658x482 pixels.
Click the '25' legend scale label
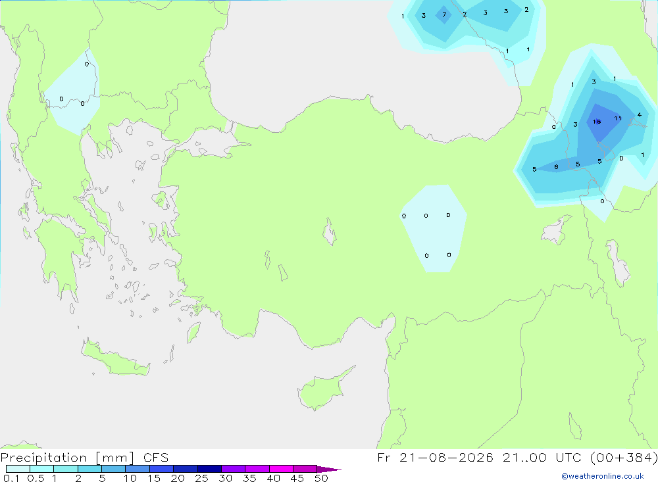[x=201, y=478]
